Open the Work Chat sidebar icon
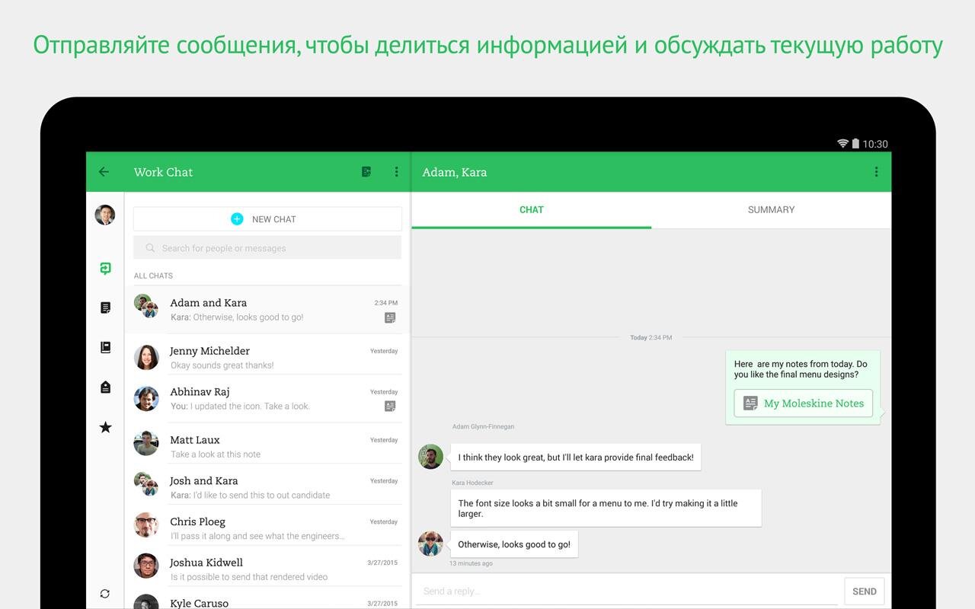The height and width of the screenshot is (609, 975). coord(105,268)
